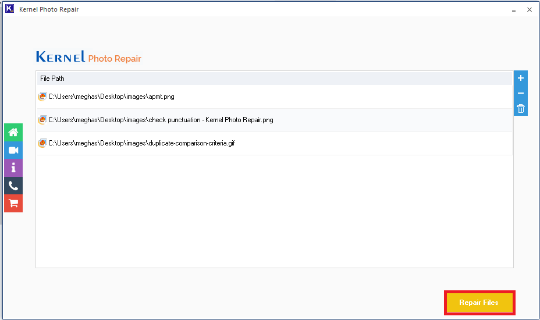The height and width of the screenshot is (320, 540).
Task: Open the purple info sidebar icon
Action: point(13,168)
